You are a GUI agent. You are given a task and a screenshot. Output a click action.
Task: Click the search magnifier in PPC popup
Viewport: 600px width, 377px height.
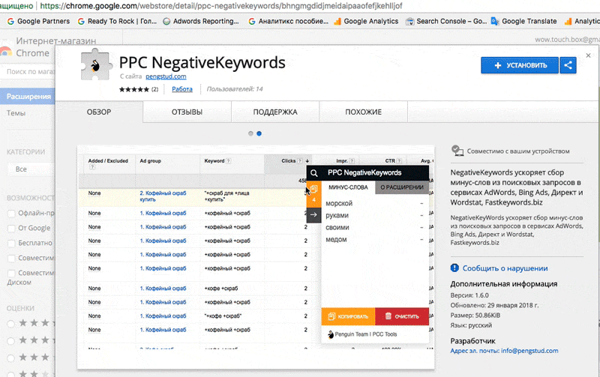pos(314,173)
